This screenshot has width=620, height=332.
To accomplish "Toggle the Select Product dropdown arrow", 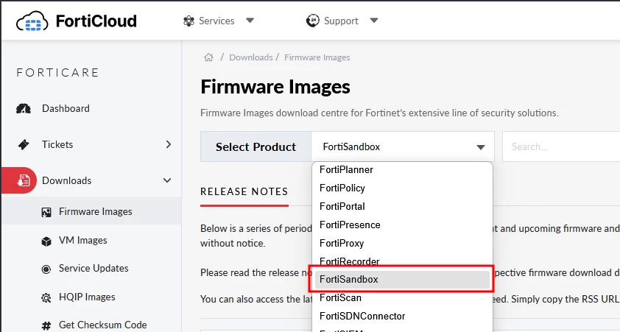I will (480, 147).
